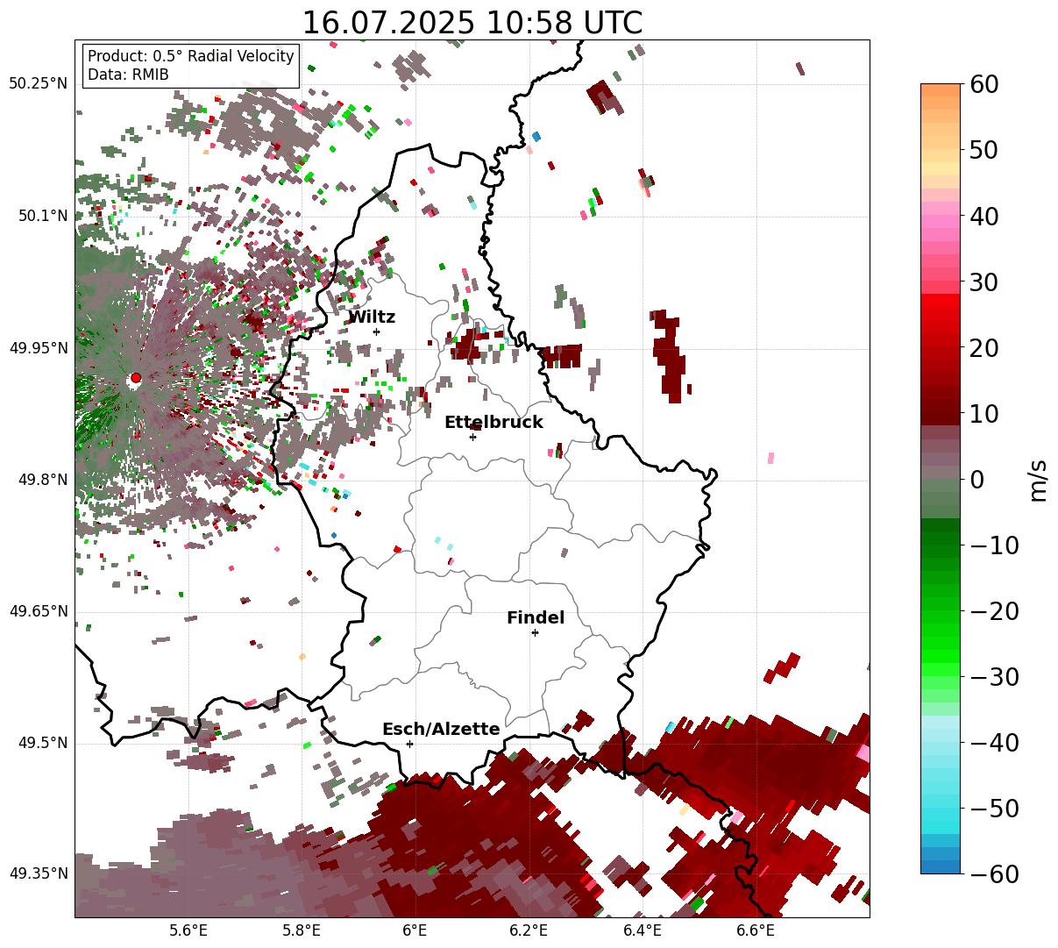This screenshot has height=948, width=1058.
Task: Click colorbar tick label −40
Action: tap(995, 742)
